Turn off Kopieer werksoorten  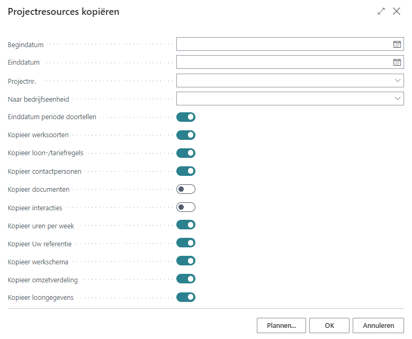pos(186,135)
